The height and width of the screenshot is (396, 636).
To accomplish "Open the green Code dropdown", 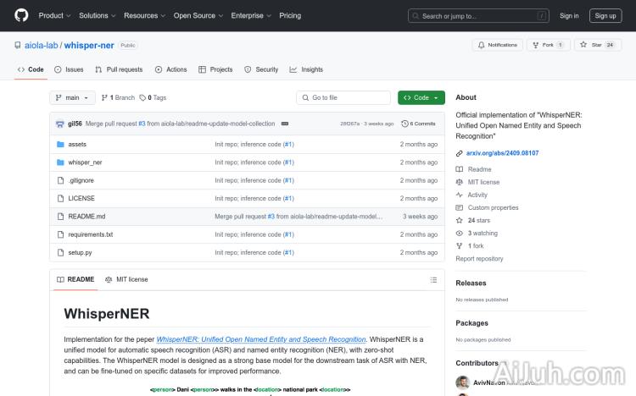I will [x=421, y=97].
